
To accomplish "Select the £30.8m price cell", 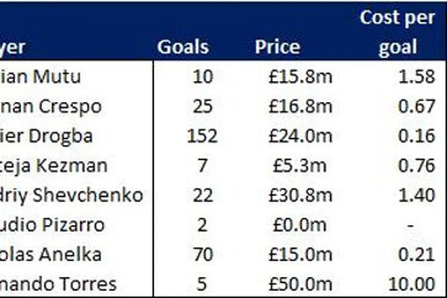I will (x=300, y=195).
